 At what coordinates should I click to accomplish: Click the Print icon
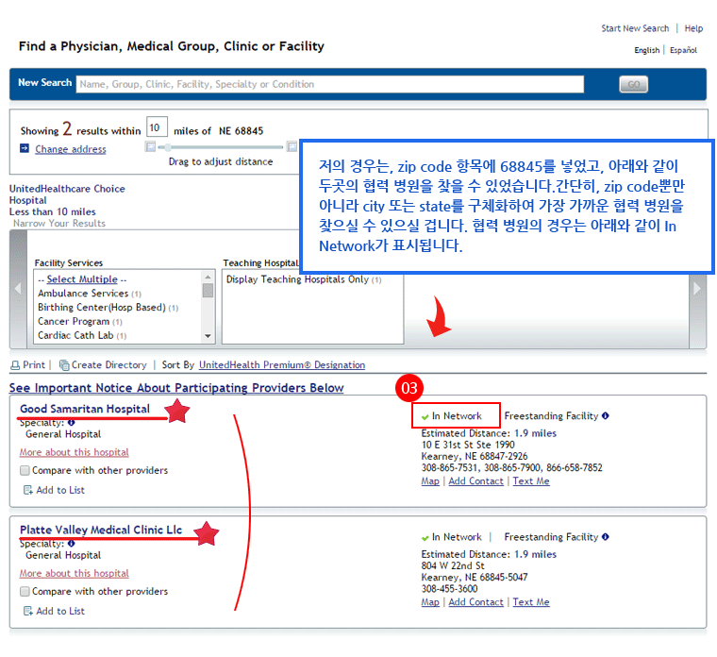(15, 365)
